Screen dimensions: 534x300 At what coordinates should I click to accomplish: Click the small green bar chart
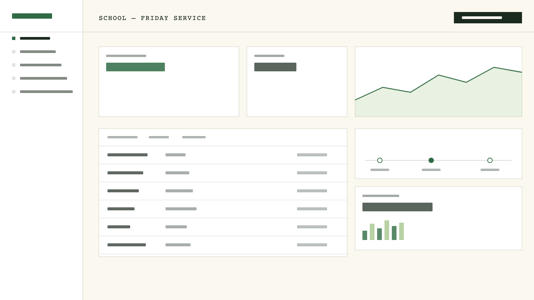(x=383, y=230)
